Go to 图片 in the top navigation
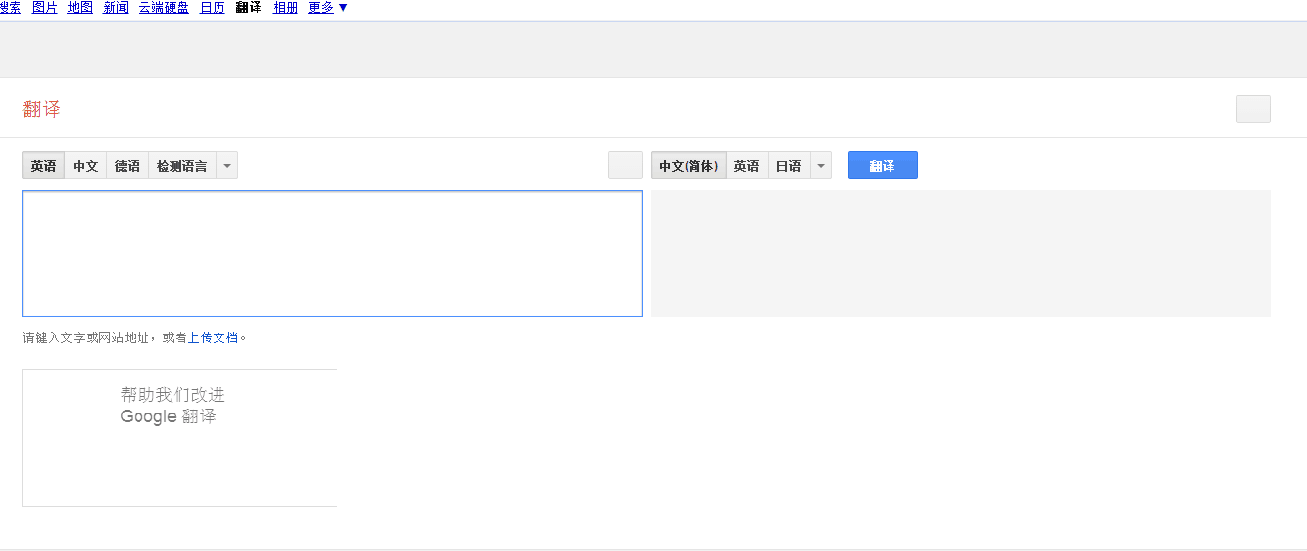Viewport: 1307px width, 551px height. 45,8
